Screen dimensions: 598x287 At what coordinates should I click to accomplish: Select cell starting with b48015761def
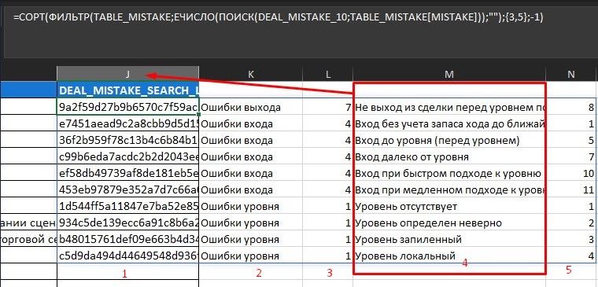click(x=127, y=239)
